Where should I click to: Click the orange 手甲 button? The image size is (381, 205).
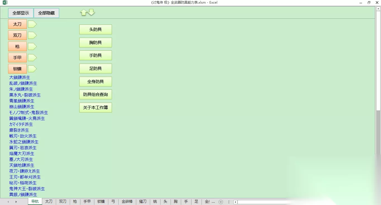pos(17,58)
